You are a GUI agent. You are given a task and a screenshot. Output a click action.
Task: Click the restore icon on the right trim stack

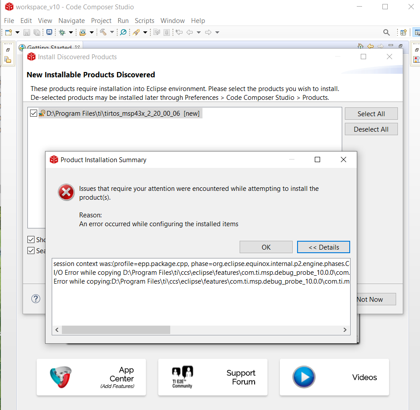417,50
